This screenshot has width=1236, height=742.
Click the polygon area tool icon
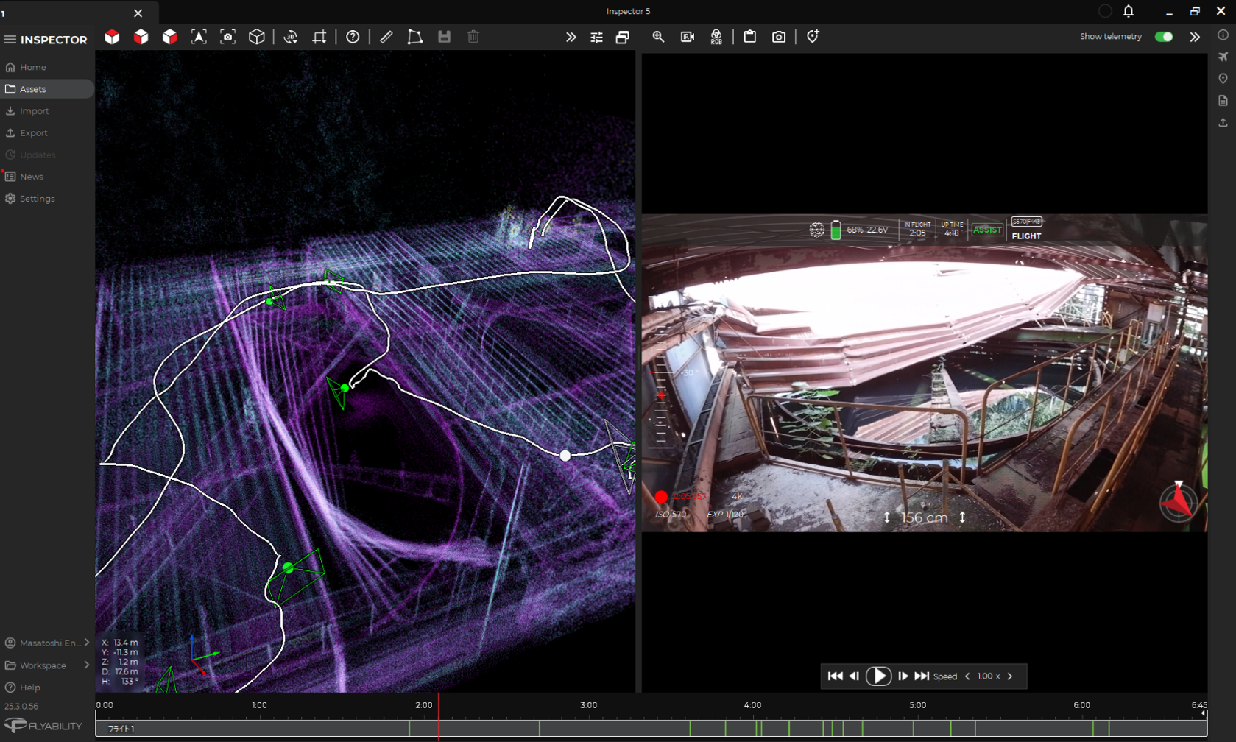click(414, 37)
